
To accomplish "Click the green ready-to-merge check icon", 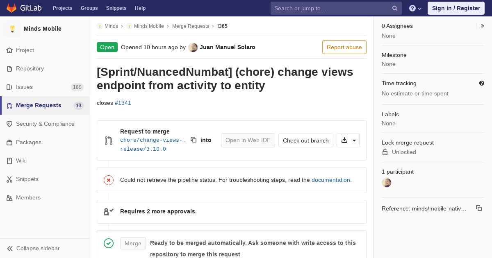I will coord(109,243).
